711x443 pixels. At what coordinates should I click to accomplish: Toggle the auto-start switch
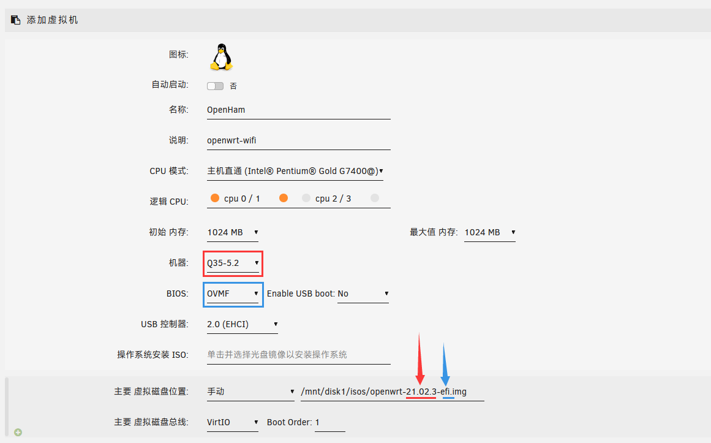click(216, 86)
